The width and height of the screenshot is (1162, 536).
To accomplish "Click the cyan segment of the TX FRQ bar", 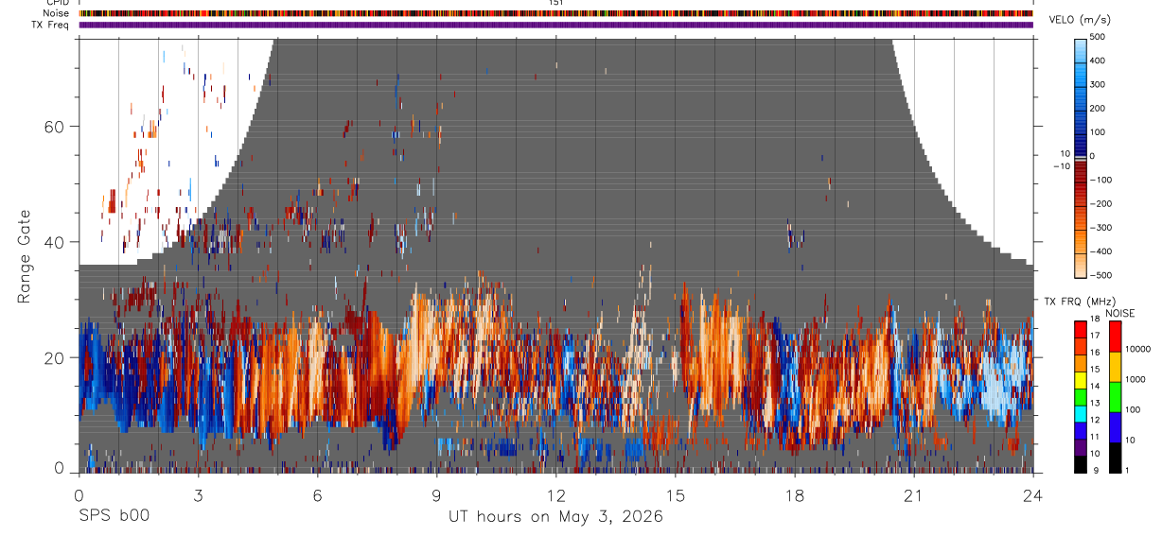I will coord(1081,414).
